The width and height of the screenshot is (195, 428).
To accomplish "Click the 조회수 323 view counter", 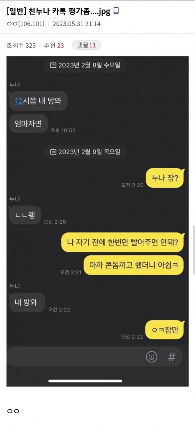I will [x=21, y=46].
